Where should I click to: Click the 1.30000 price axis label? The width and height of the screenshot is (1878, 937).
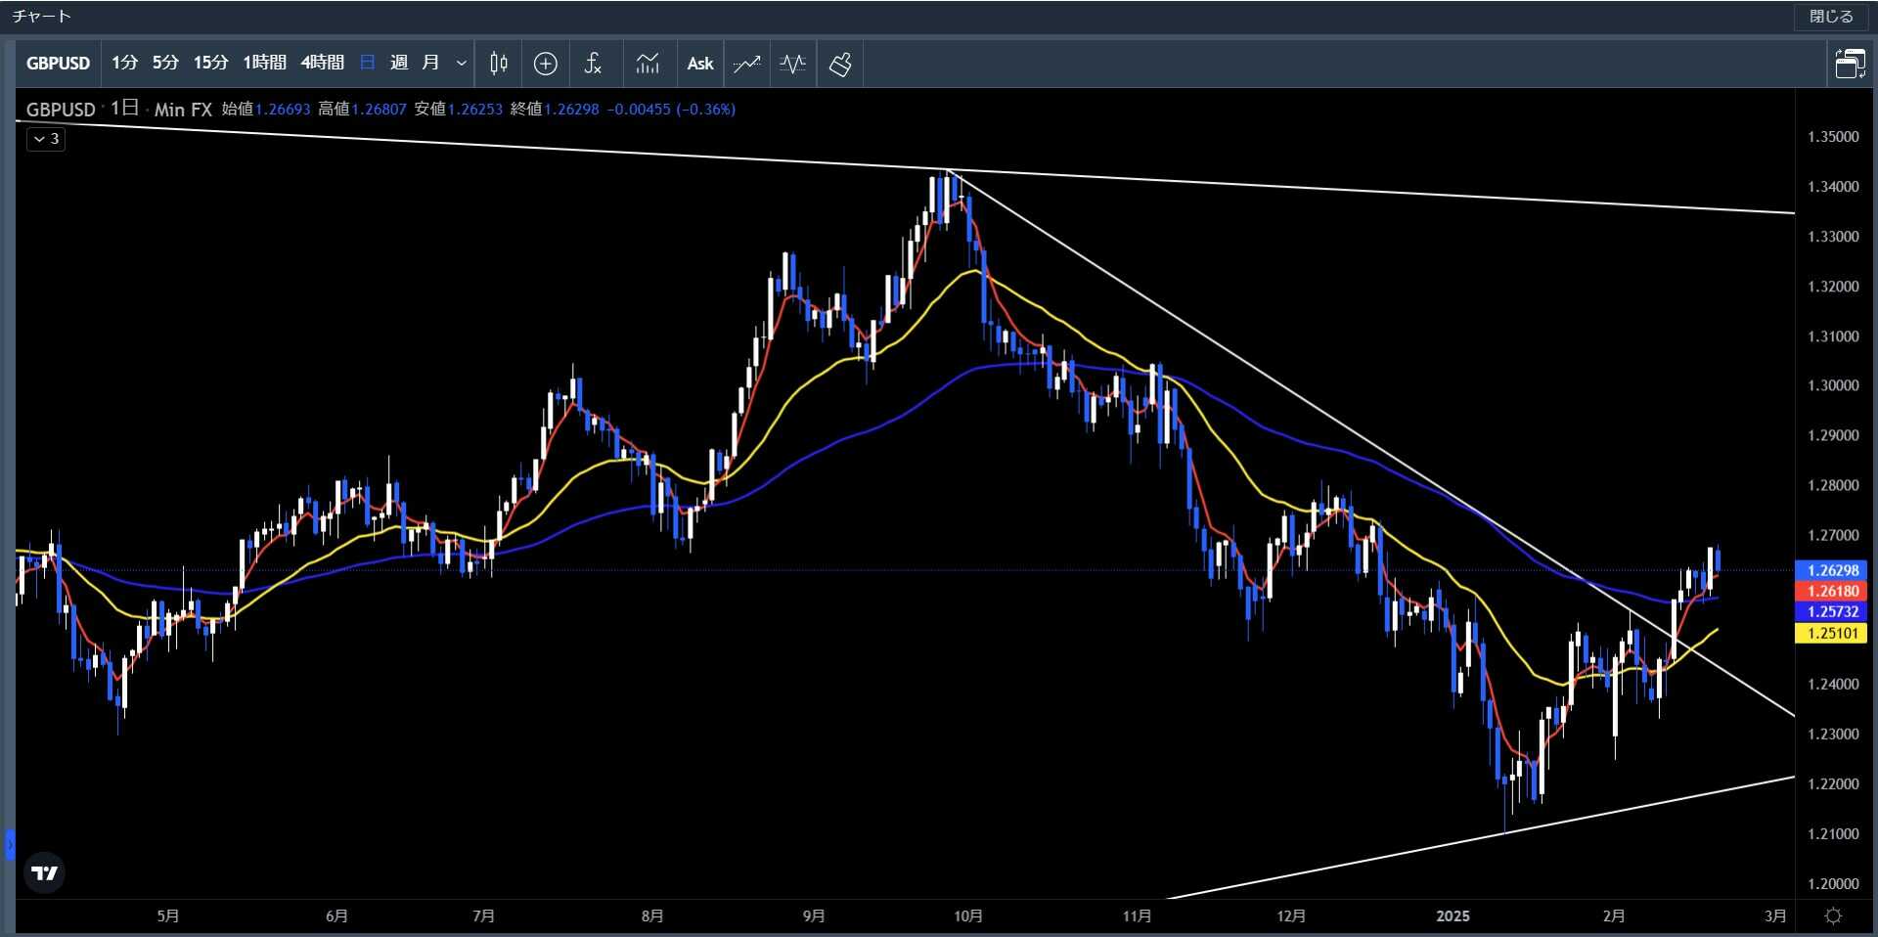click(x=1833, y=385)
